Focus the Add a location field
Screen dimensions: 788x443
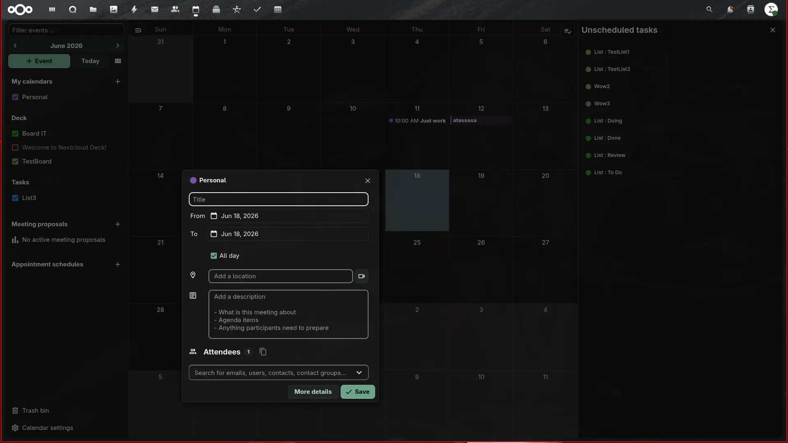[x=281, y=276]
